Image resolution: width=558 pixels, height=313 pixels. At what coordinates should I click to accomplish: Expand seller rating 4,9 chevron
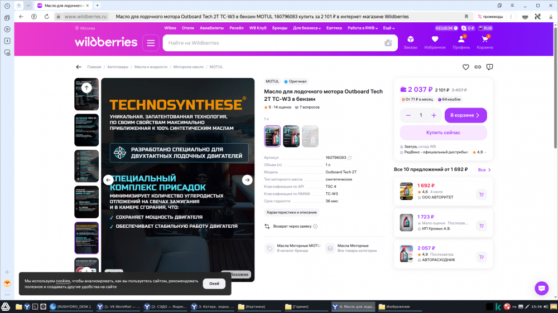[x=485, y=153]
